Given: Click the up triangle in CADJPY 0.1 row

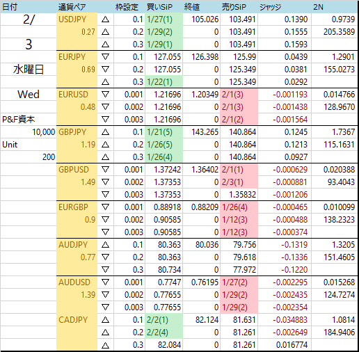Looking at the screenshot, I should point(105,320).
